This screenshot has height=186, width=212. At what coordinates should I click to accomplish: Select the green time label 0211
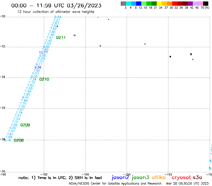pos(61,37)
